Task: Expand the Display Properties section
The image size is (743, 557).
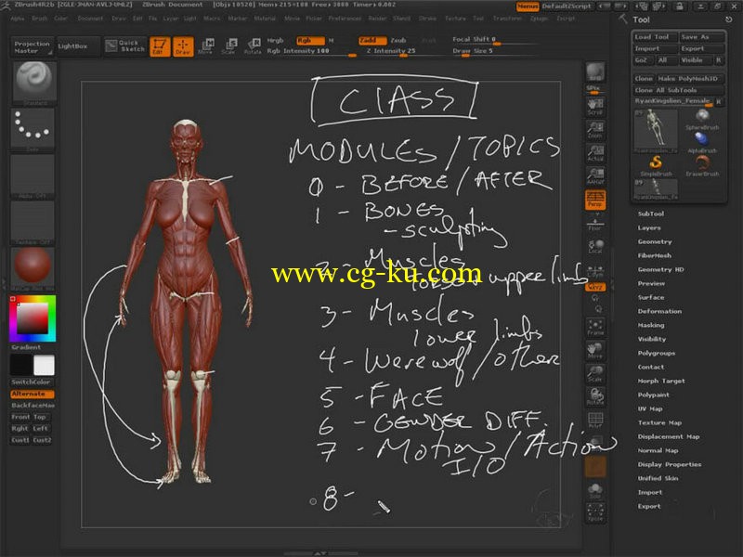Action: (669, 465)
